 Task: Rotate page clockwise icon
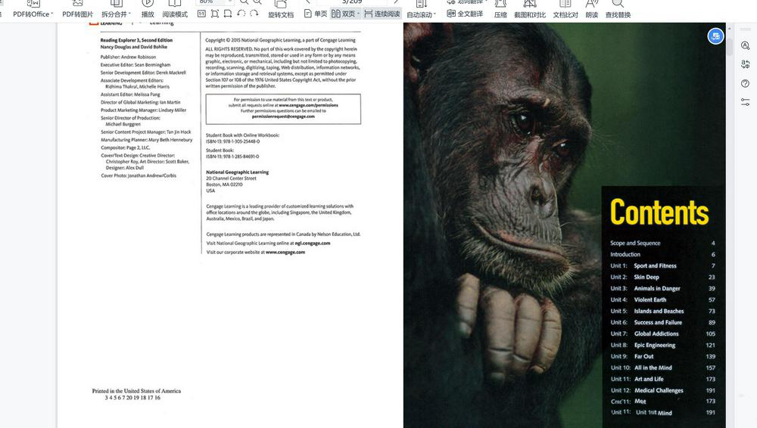point(254,14)
